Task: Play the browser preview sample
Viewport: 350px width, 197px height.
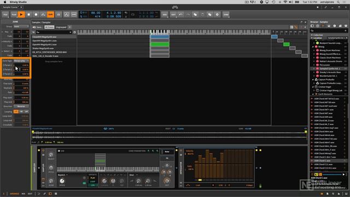Action: pos(343,175)
